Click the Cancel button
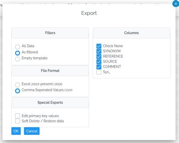 click(x=32, y=131)
